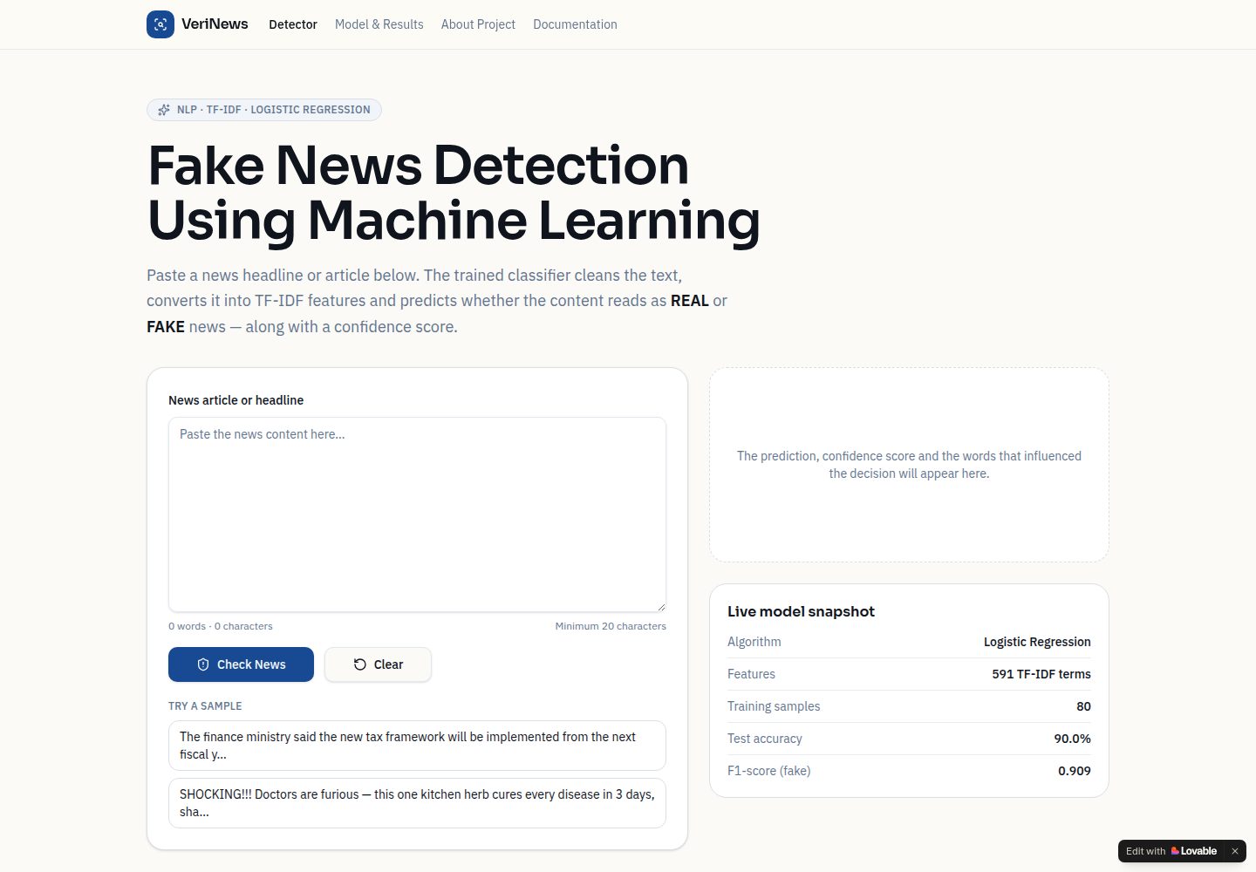Image resolution: width=1256 pixels, height=872 pixels.
Task: Load the finance ministry tax framework sample
Action: (417, 746)
